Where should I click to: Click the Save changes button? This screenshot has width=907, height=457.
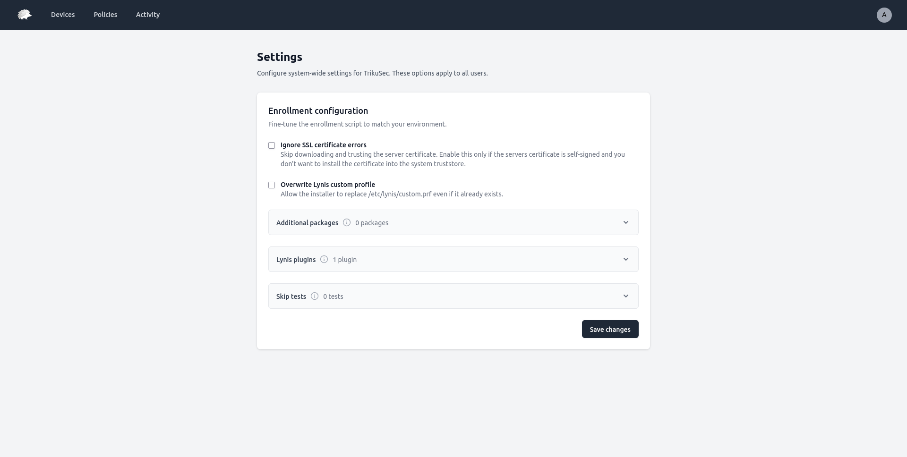click(610, 329)
